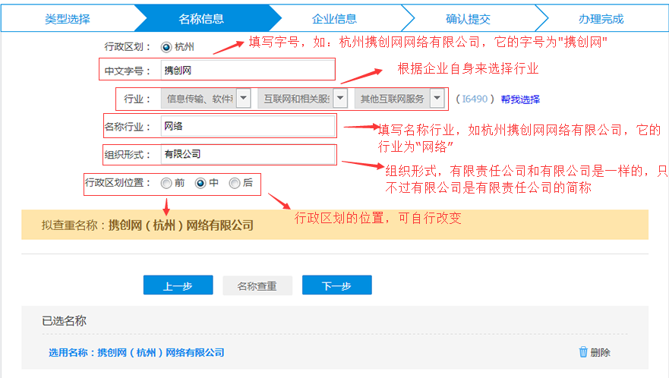The width and height of the screenshot is (669, 378).
Task: Select 前 for 行政区划位置
Action: click(x=166, y=183)
